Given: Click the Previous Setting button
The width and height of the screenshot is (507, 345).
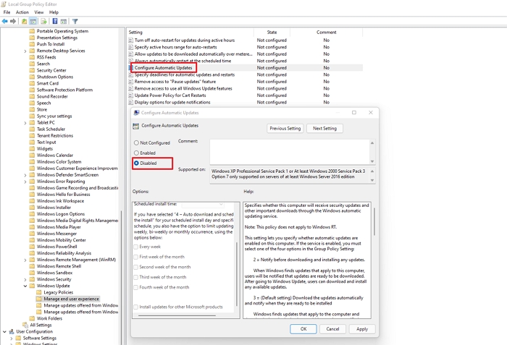Looking at the screenshot, I should pos(285,128).
